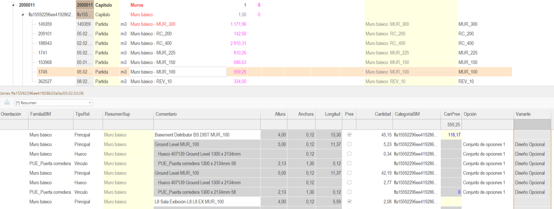Click Longitud value 5,59
The height and width of the screenshot is (209, 554).
(337, 202)
